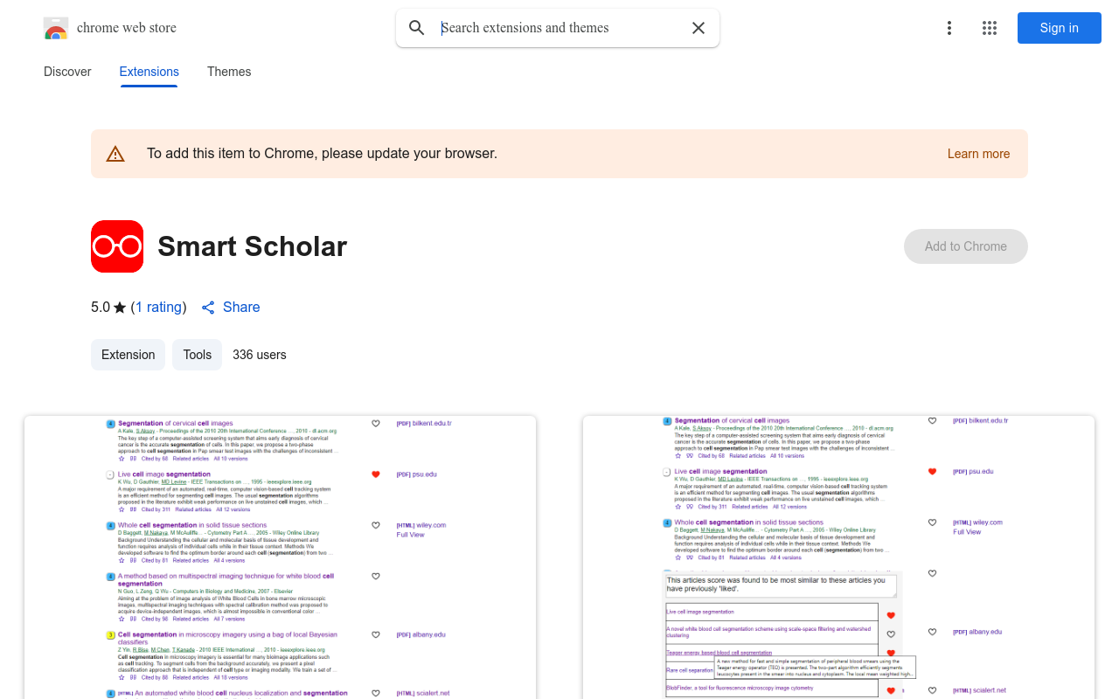This screenshot has width=1119, height=699.
Task: Click the rating star icon
Action: [120, 308]
